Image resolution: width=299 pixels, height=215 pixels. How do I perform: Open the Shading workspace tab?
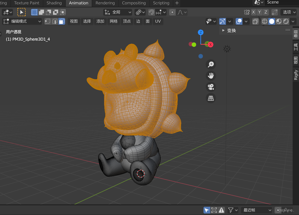[x=54, y=3]
